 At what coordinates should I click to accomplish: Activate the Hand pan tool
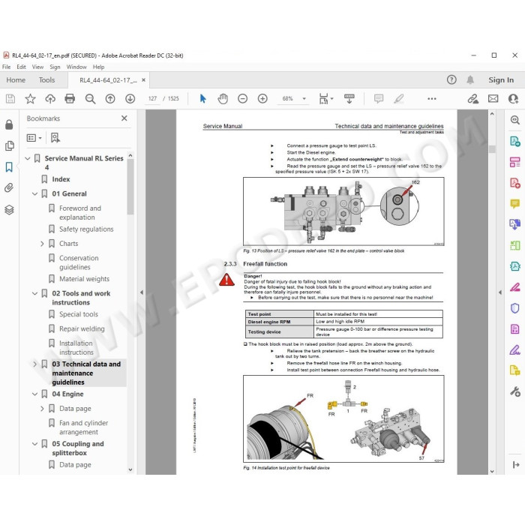point(223,99)
